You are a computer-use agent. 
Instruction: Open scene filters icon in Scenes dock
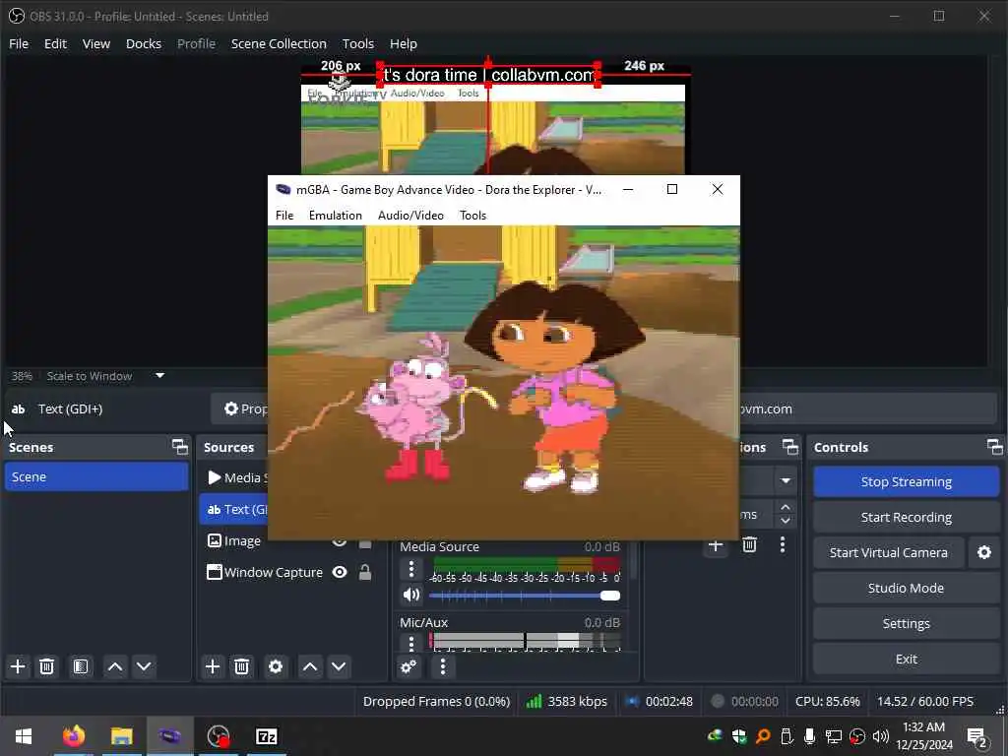point(81,666)
